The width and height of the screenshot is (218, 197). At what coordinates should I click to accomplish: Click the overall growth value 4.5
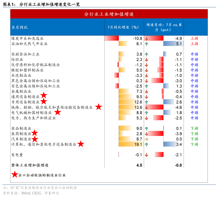(x=139, y=165)
